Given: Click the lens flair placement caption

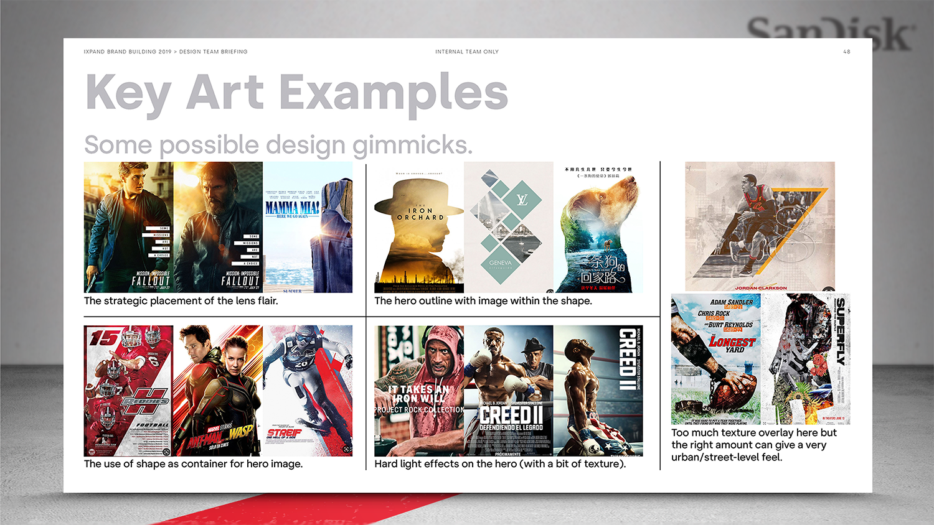Looking at the screenshot, I should 181,301.
